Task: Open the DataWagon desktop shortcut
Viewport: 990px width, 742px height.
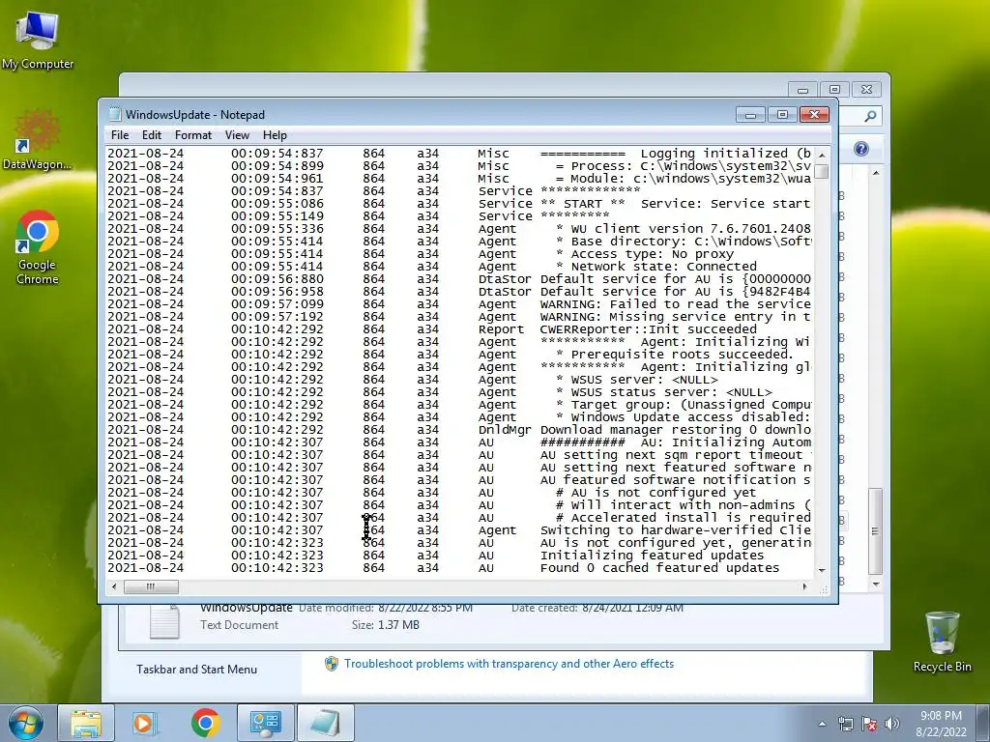Action: click(x=38, y=140)
